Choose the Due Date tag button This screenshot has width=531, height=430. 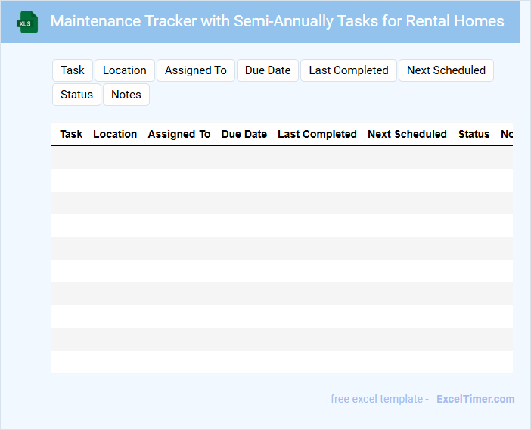coord(268,70)
